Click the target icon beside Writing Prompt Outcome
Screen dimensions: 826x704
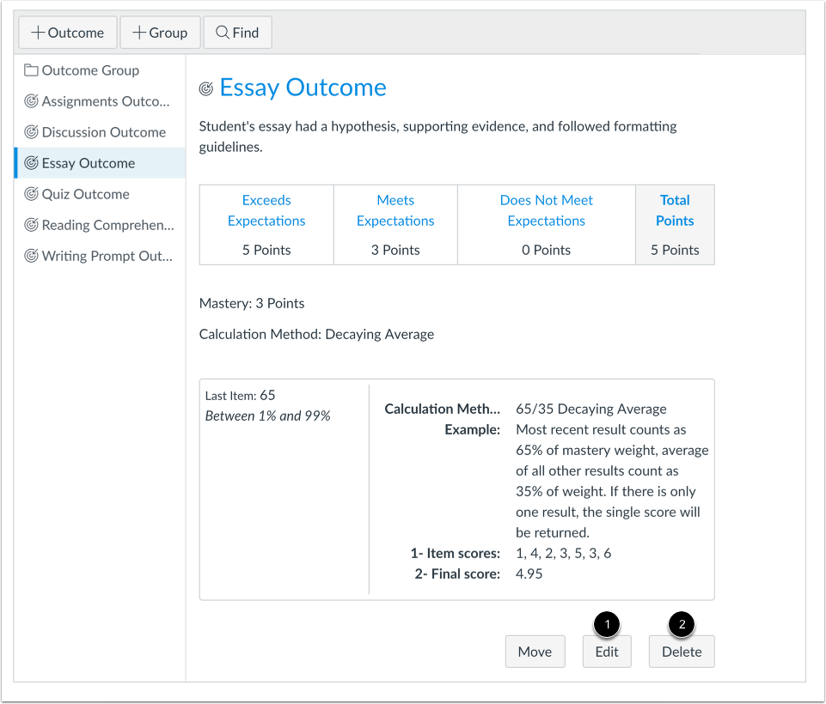tap(31, 256)
